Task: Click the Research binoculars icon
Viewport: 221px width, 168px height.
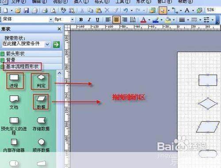Action: 72,10
